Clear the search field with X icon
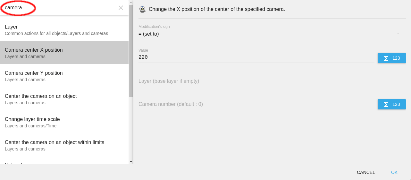This screenshot has width=411, height=180. (121, 8)
